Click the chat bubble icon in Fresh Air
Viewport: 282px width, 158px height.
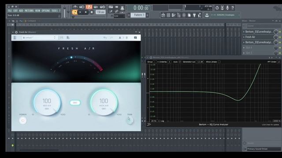tap(135, 38)
